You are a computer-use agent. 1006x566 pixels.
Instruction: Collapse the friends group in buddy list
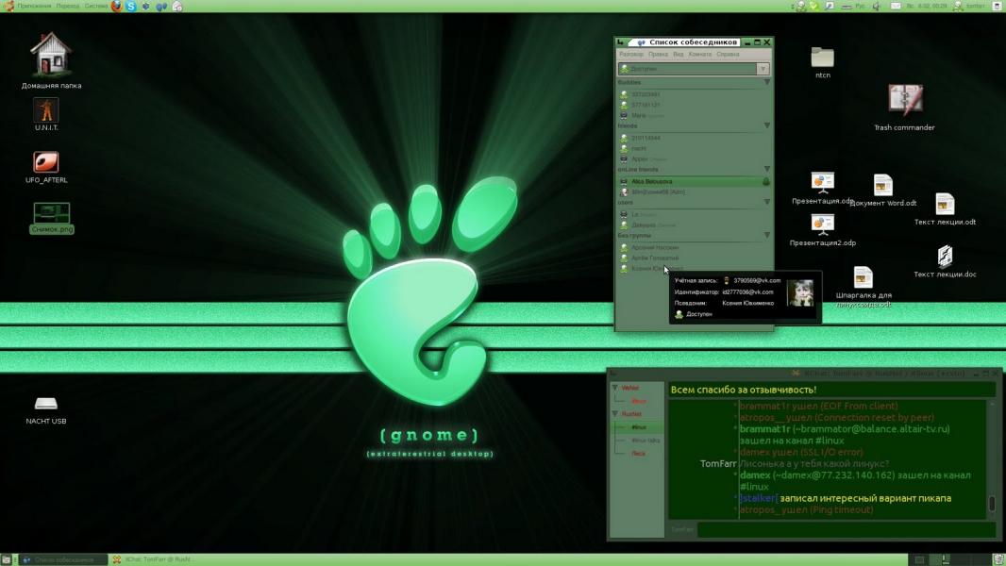pos(766,126)
